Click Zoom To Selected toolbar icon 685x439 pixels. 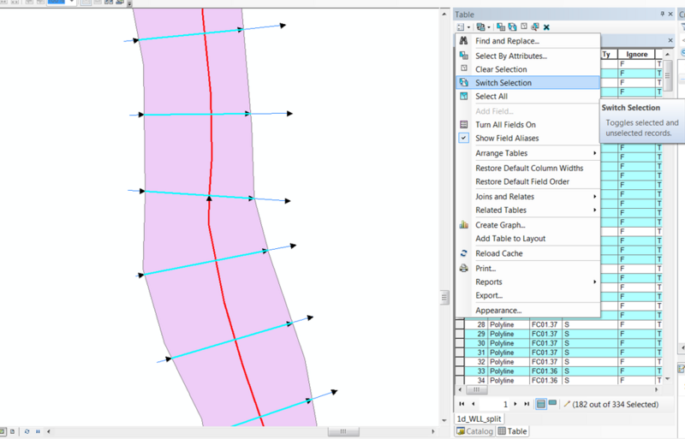[x=533, y=27]
